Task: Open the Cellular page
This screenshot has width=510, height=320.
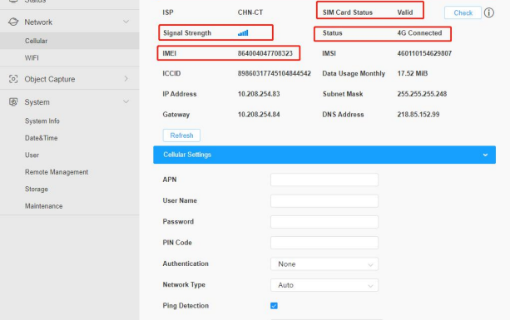Action: (x=36, y=41)
